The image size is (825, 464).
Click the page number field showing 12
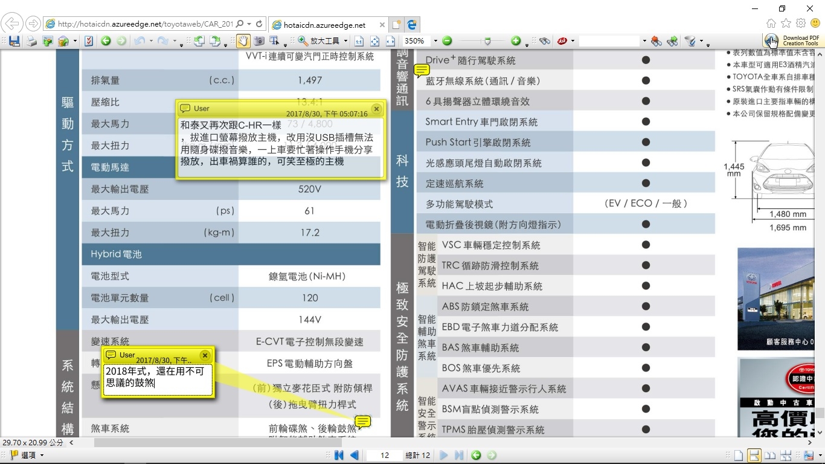pyautogui.click(x=385, y=455)
